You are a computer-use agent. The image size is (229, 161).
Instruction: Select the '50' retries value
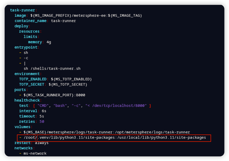click(x=42, y=121)
